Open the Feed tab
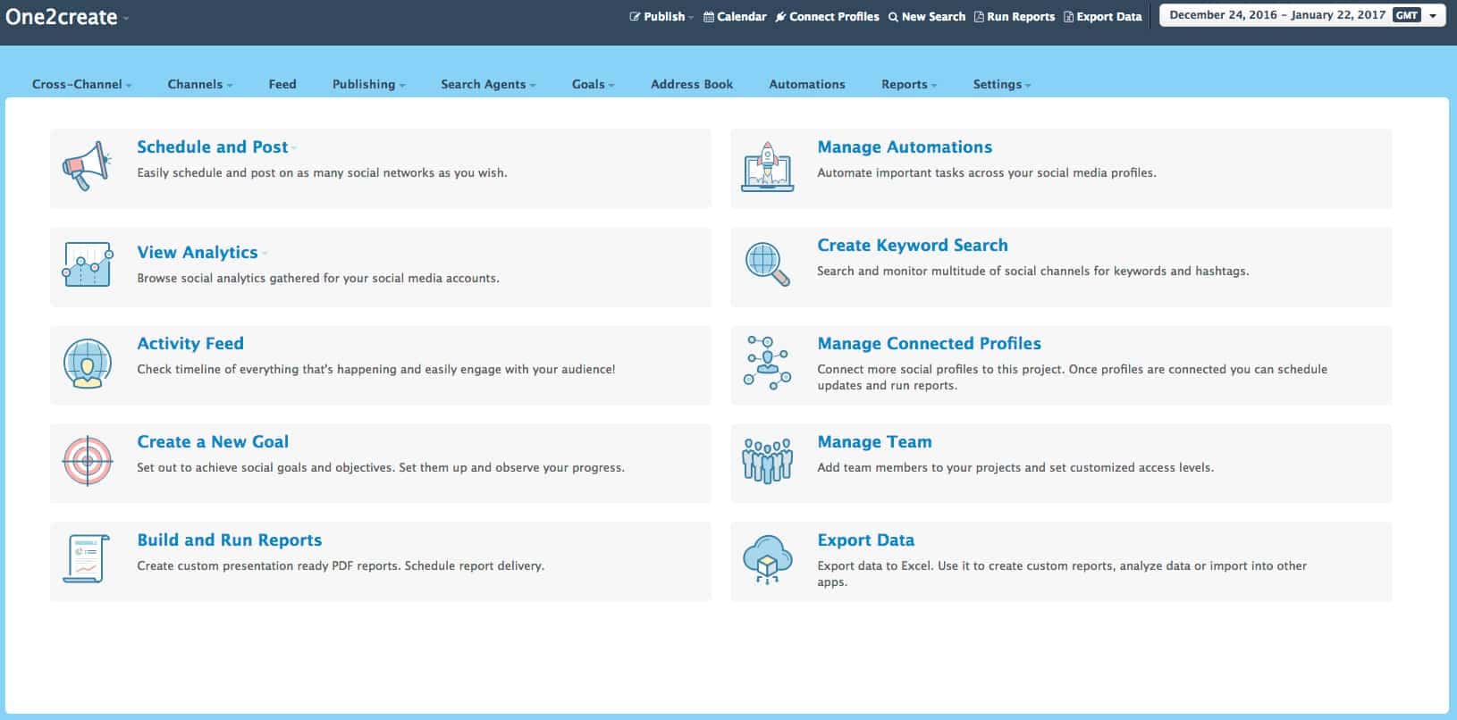The width and height of the screenshot is (1457, 720). point(282,84)
